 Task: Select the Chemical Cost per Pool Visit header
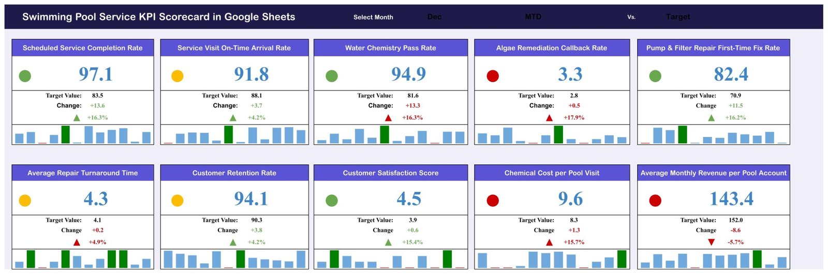(x=552, y=173)
